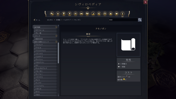Image resolution: width=176 pixels, height=99 pixels.
Task: Select アペレル in the list
Action: point(46,48)
